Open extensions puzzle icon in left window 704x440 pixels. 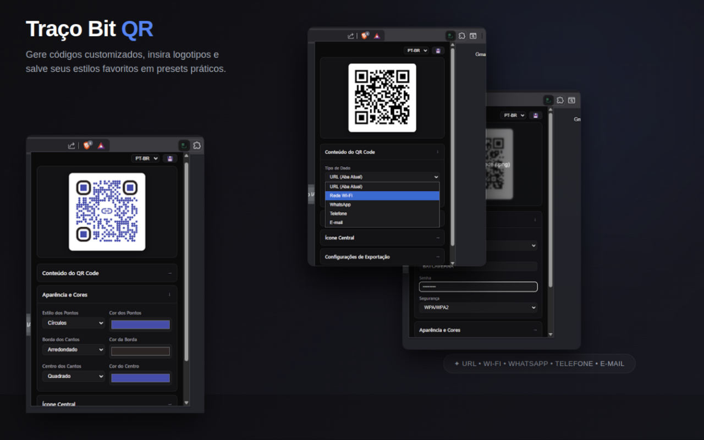(x=197, y=146)
